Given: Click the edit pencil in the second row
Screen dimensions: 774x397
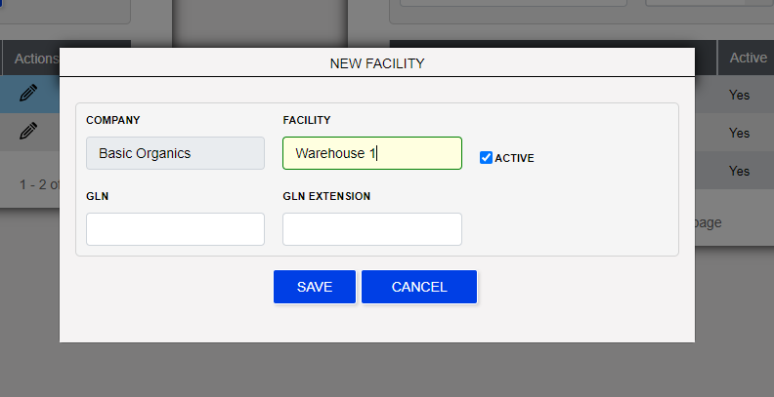Looking at the screenshot, I should tap(28, 130).
